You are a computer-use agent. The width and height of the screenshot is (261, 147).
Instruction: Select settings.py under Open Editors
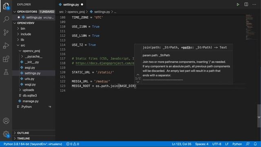pyautogui.click(x=33, y=17)
